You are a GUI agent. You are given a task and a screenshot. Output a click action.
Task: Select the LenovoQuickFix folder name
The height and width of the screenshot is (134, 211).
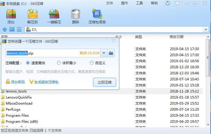pos(19,97)
